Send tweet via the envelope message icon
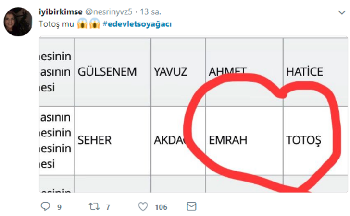This screenshot has width=350, height=216. pyautogui.click(x=191, y=206)
